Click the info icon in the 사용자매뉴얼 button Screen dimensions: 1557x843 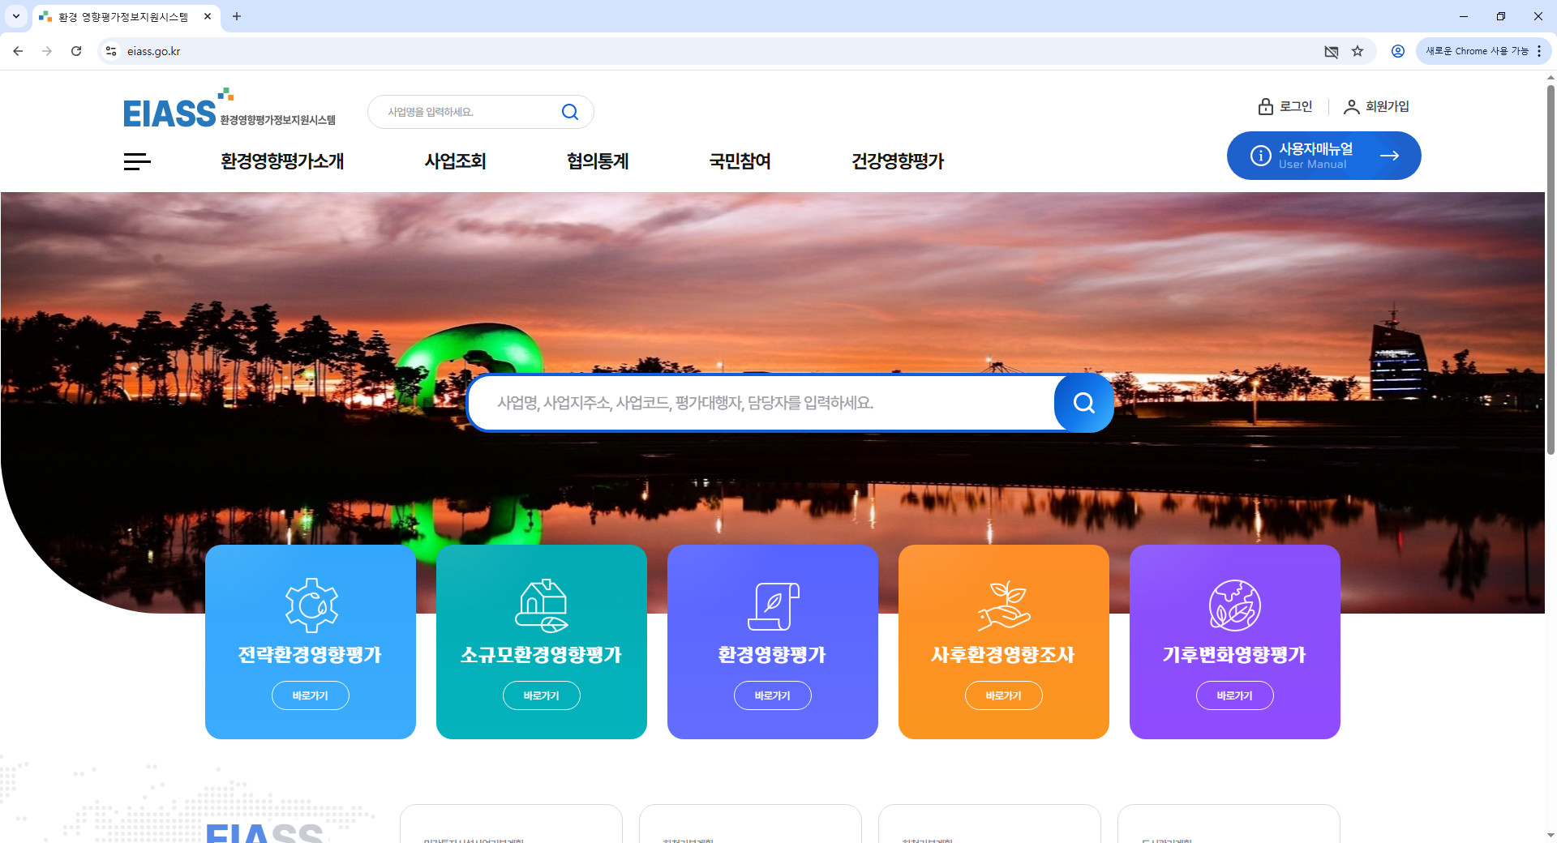pyautogui.click(x=1260, y=156)
